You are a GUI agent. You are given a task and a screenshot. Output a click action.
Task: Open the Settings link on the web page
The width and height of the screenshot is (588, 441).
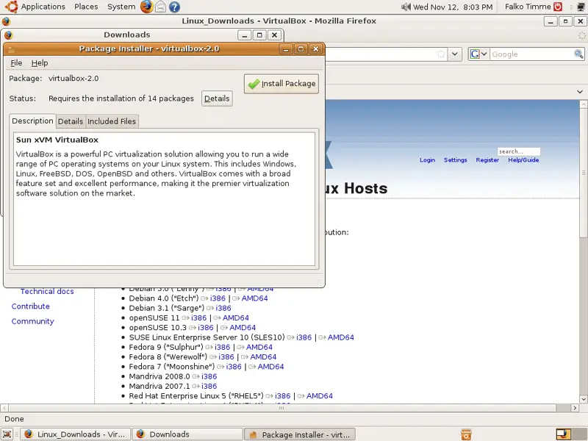point(455,159)
